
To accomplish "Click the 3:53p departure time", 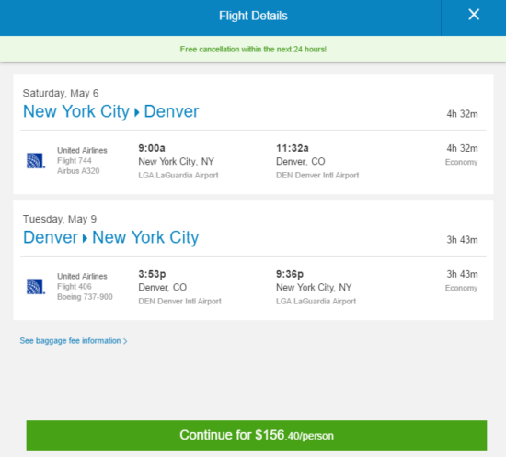I will pos(152,274).
